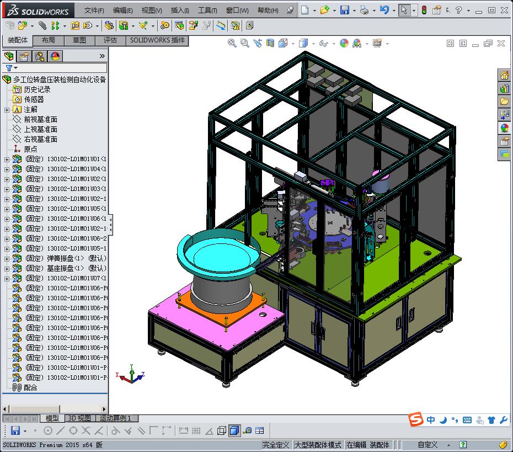The width and height of the screenshot is (513, 452).
Task: Toggle the Select cursor tool
Action: click(x=404, y=10)
